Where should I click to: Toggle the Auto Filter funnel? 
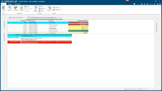[x=35, y=9]
